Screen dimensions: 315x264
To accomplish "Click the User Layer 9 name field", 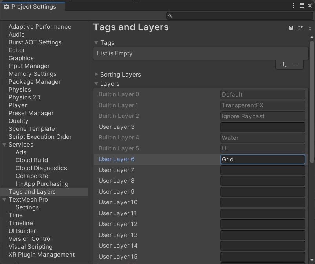I will coord(263,192).
